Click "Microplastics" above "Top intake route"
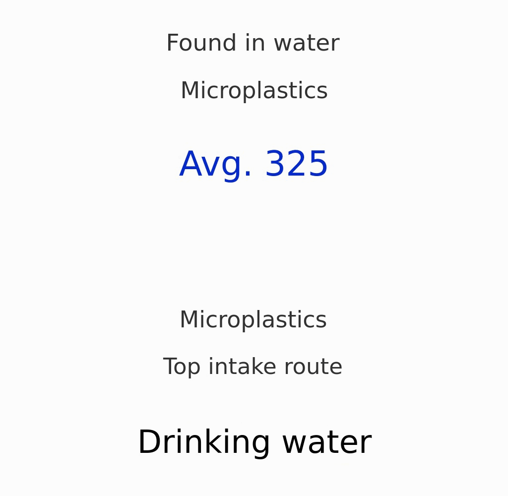Screen dimensions: 508x496 tap(253, 320)
